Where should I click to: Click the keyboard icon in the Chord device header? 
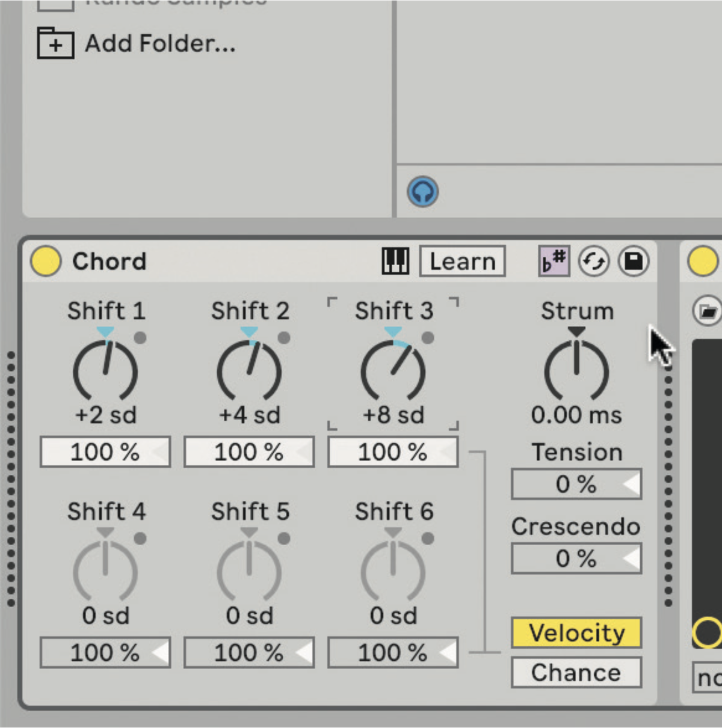395,261
